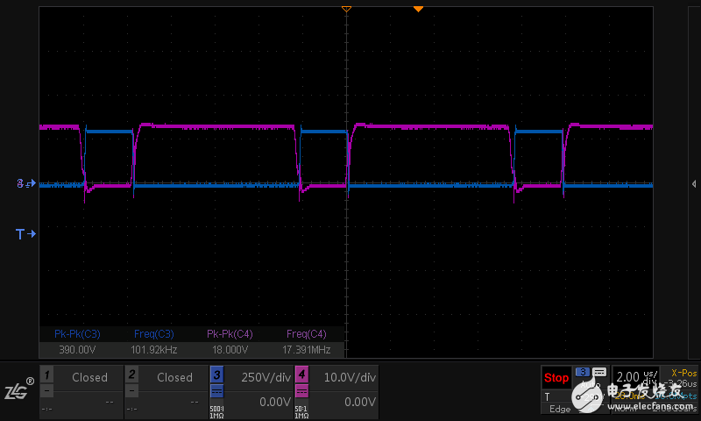This screenshot has height=421, width=701.
Task: Click the Pk-Pk(C4) measurement label
Action: pyautogui.click(x=230, y=334)
